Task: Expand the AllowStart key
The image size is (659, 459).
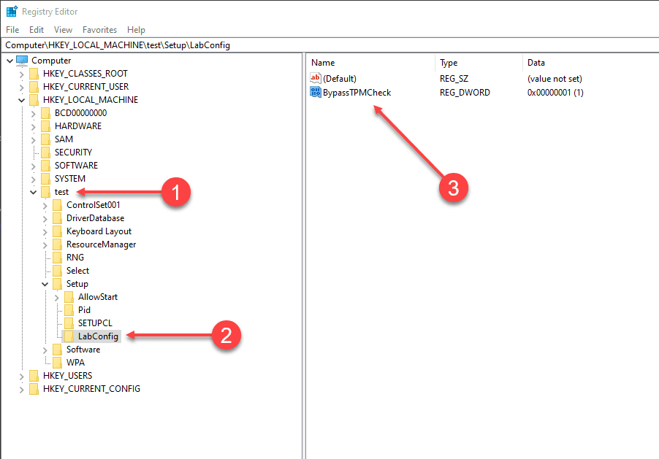Action: [57, 297]
